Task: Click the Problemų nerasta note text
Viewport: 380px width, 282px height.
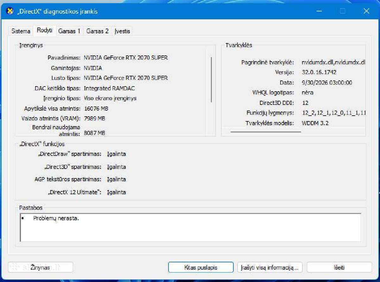Action: point(56,218)
